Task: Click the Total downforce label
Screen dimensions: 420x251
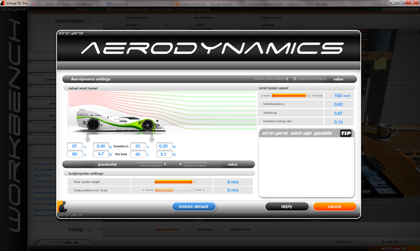Action: click(274, 104)
